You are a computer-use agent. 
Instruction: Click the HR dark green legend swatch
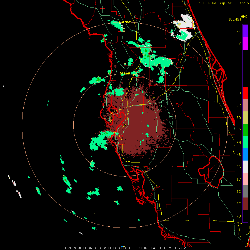tap(245, 130)
